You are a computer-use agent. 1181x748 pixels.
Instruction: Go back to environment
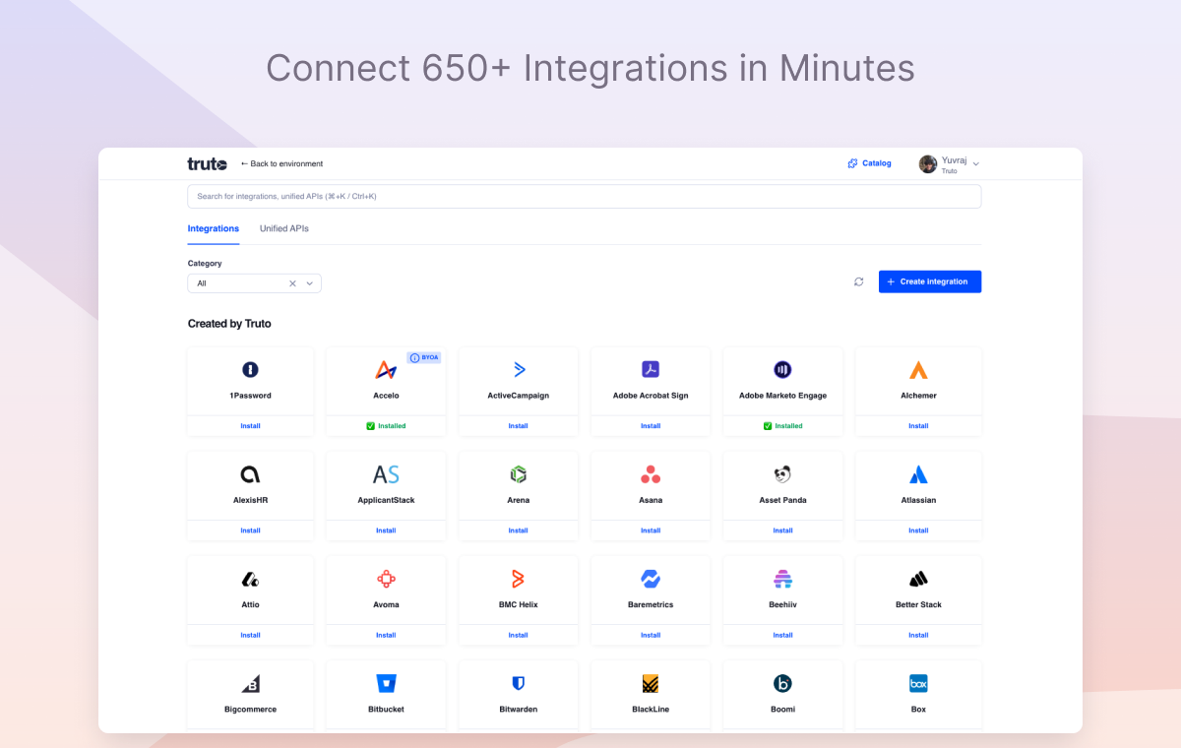(x=281, y=163)
